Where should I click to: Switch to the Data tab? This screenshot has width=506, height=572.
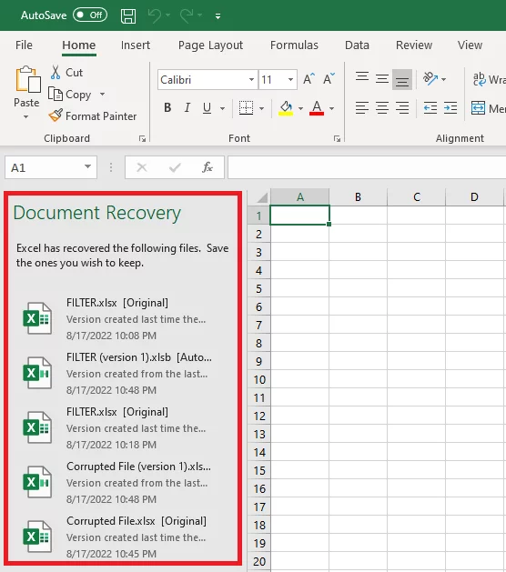357,45
